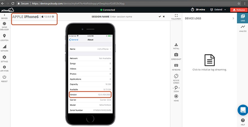Zoom in on device view
Screen dimensions: 248x127
(179, 88)
